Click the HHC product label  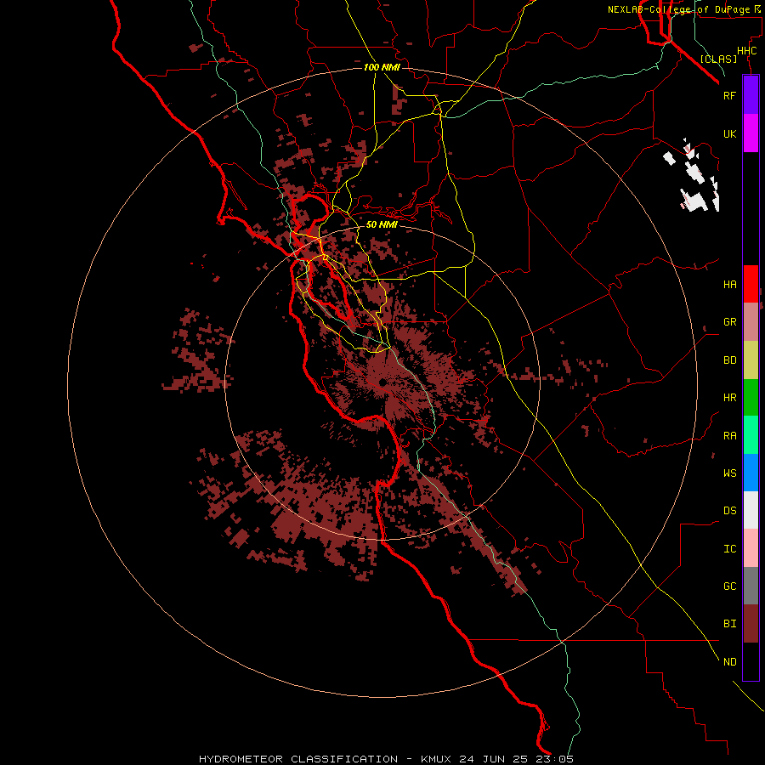747,51
